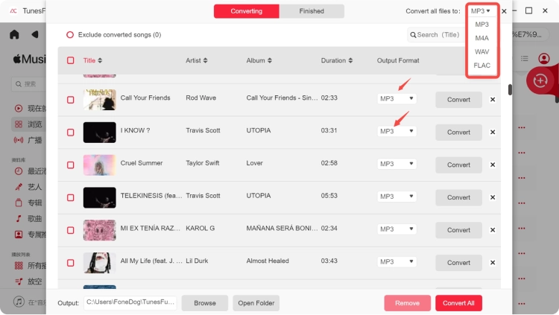
Task: Check the MI EX TENÍA RAZÓN checkbox
Action: 71,230
